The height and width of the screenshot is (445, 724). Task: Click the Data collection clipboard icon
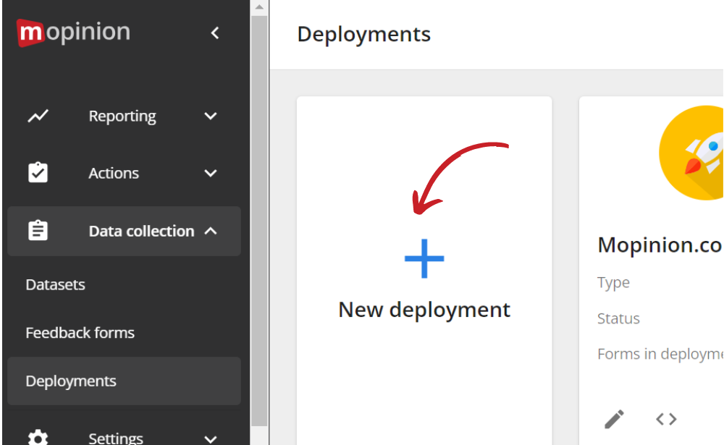click(x=38, y=231)
